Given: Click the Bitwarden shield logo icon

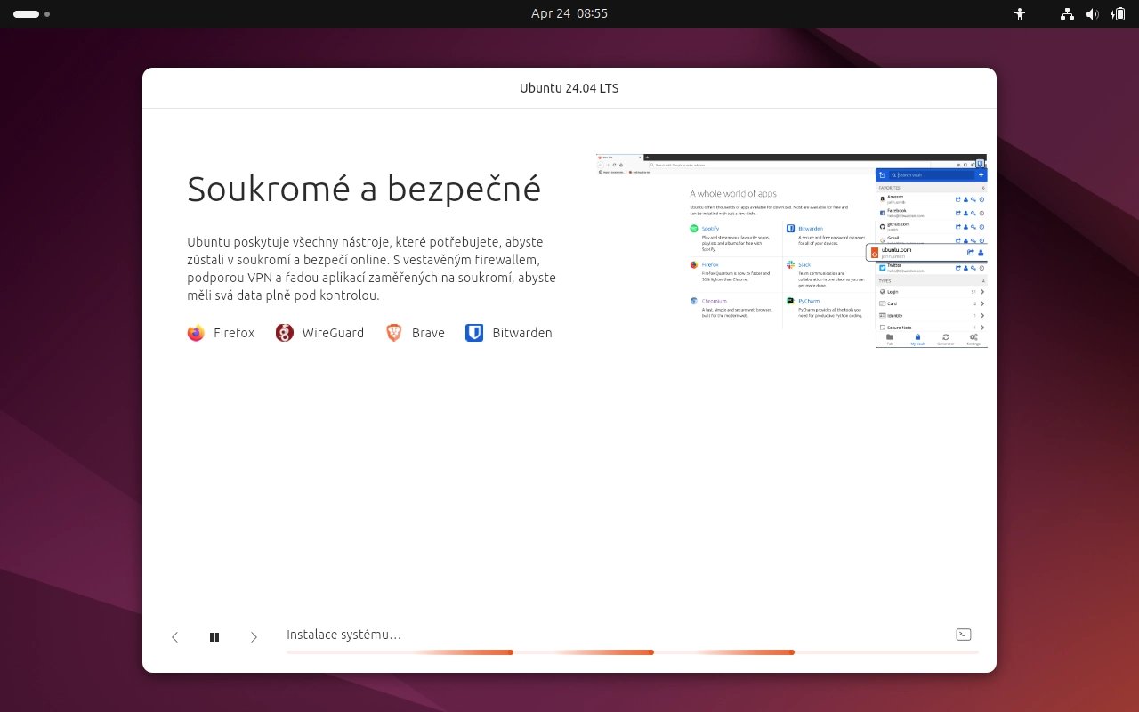Looking at the screenshot, I should 474,333.
